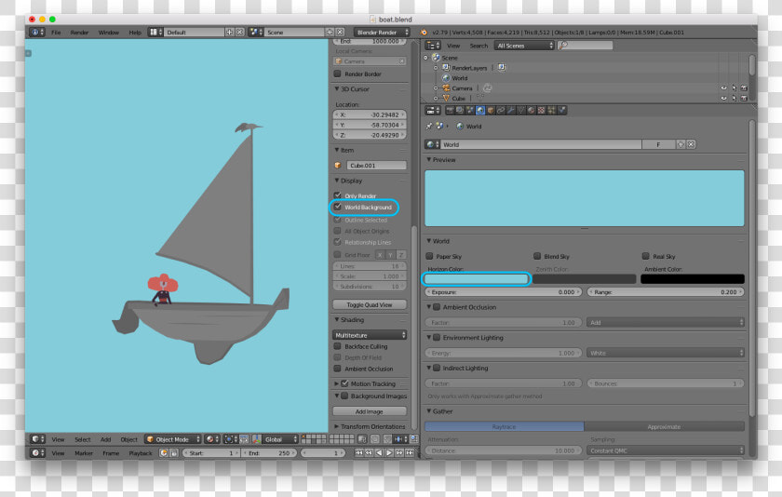Enable the Indirect Lighting checkbox

(437, 368)
